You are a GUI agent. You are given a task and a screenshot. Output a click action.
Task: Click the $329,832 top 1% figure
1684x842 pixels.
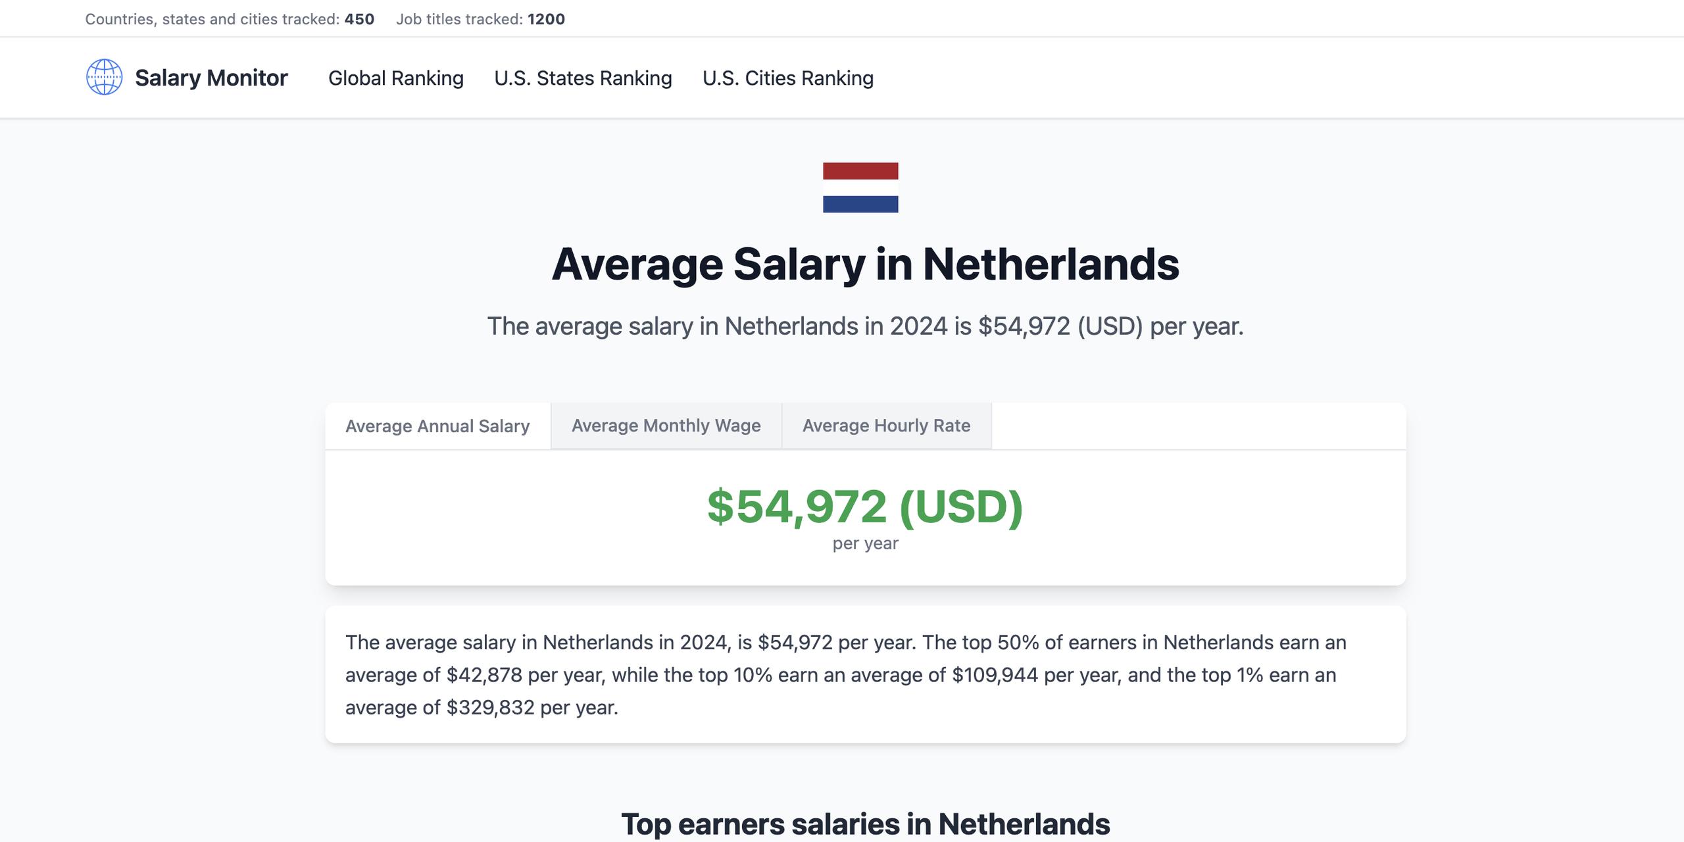coord(490,708)
